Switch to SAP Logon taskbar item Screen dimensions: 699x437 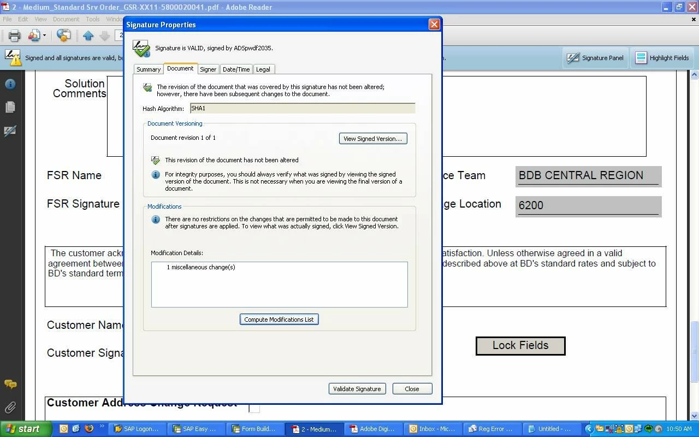pos(137,429)
